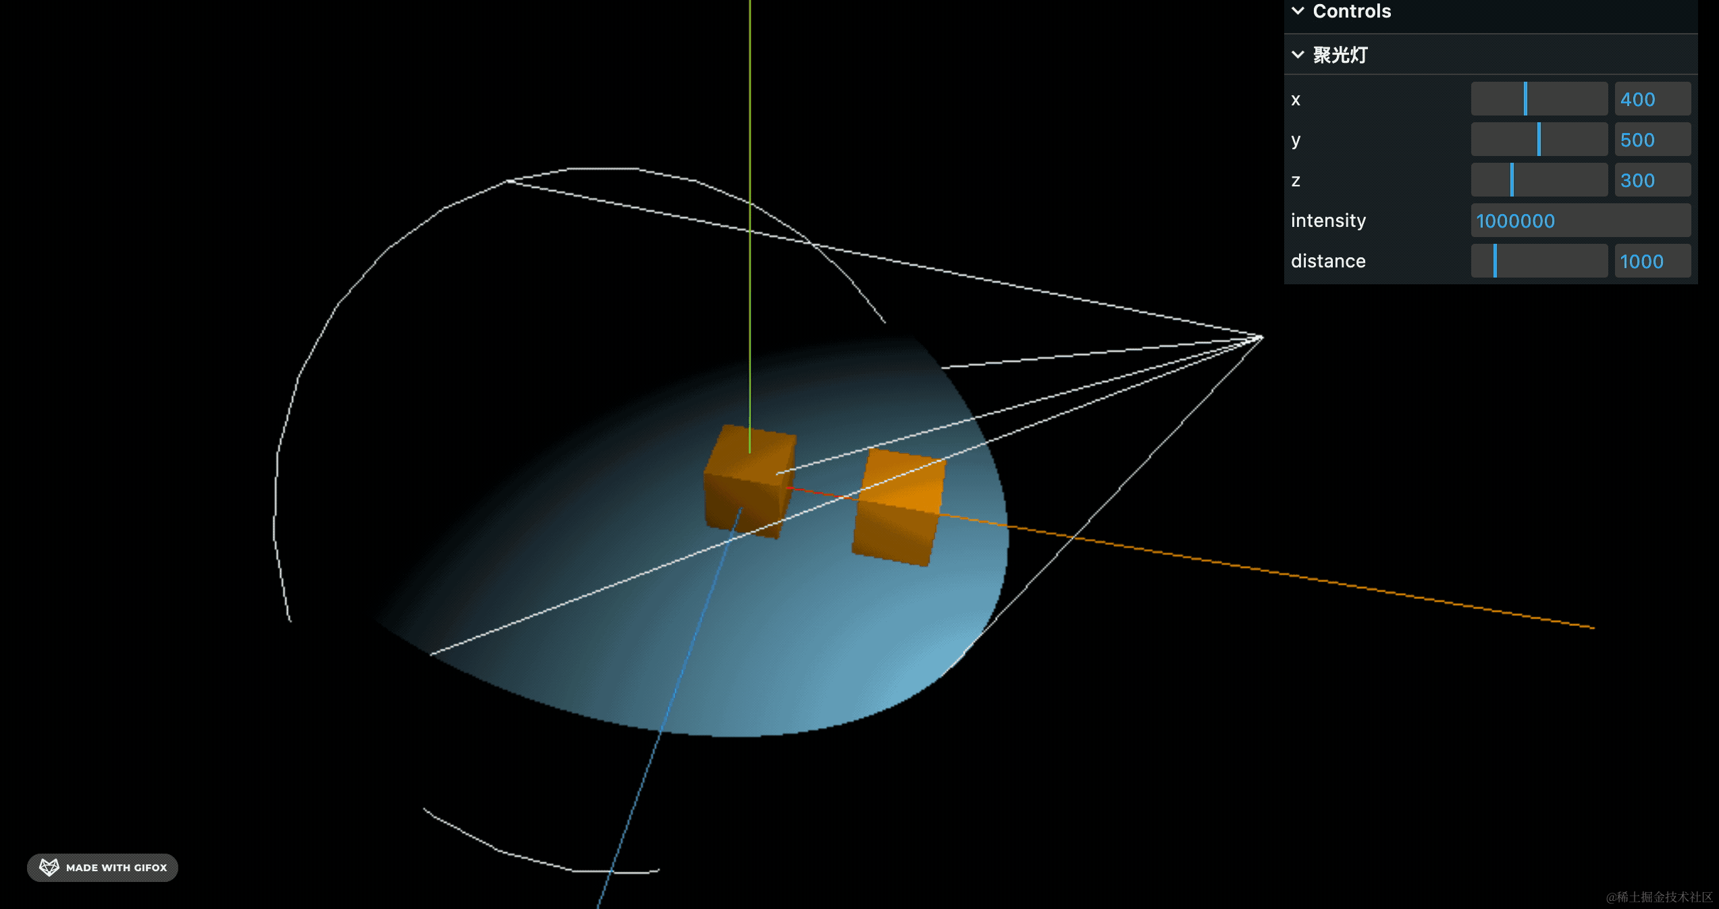This screenshot has height=909, width=1719.
Task: Click the x position slider
Action: click(1539, 99)
